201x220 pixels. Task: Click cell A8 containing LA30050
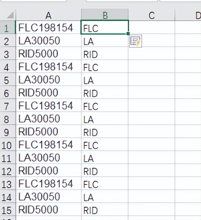[49, 118]
